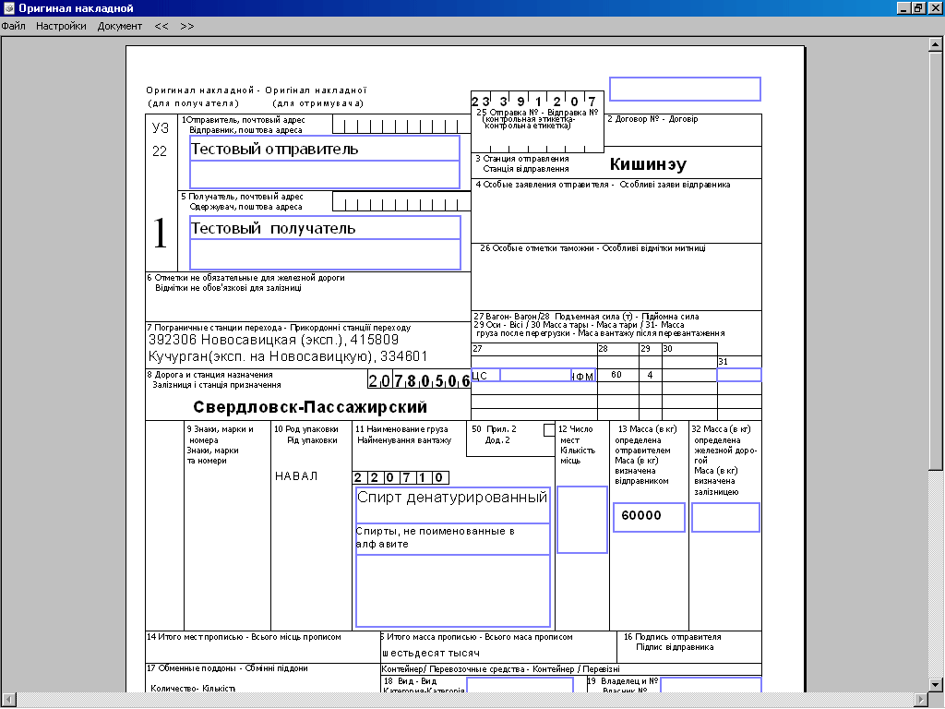The height and width of the screenshot is (709, 945).
Task: Click the axles value 4
Action: tap(650, 375)
